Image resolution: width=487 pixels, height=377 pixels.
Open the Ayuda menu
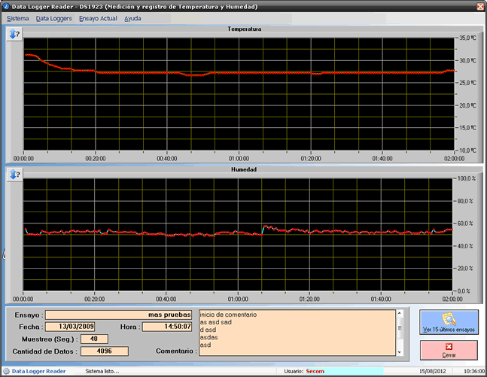132,17
